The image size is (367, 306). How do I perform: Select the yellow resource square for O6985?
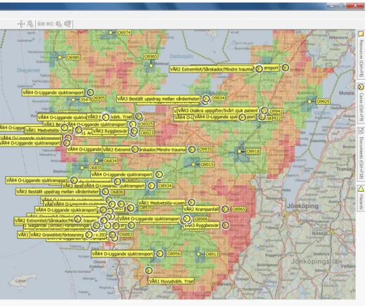tap(60, 57)
